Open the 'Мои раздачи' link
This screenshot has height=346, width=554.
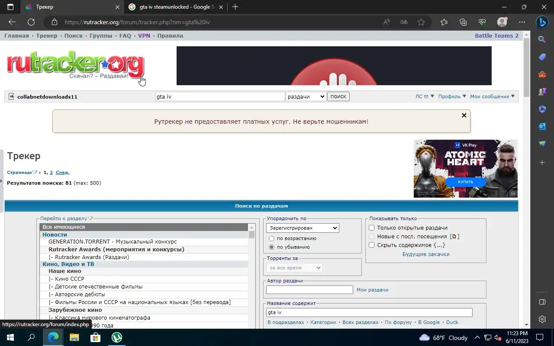[x=372, y=290]
